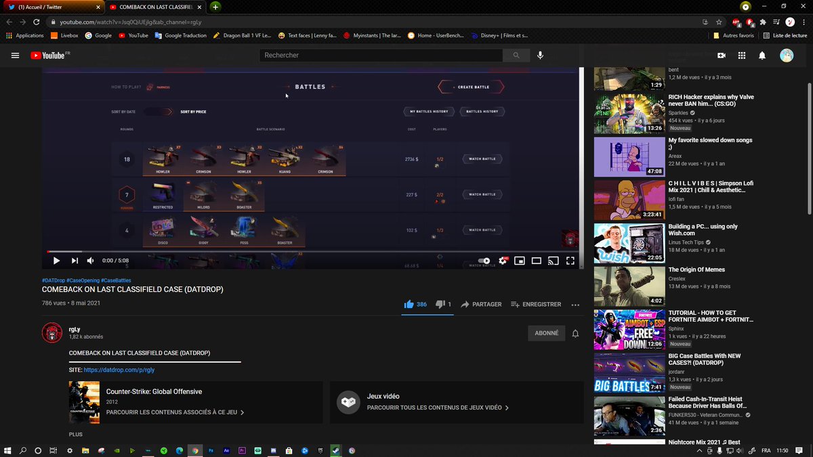Click the #CaseBattles hashtag
Image resolution: width=813 pixels, height=457 pixels.
point(116,280)
